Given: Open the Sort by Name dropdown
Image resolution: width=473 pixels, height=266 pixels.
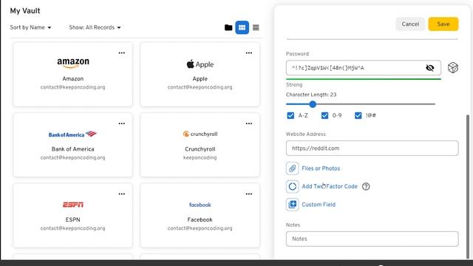Looking at the screenshot, I should tap(30, 27).
